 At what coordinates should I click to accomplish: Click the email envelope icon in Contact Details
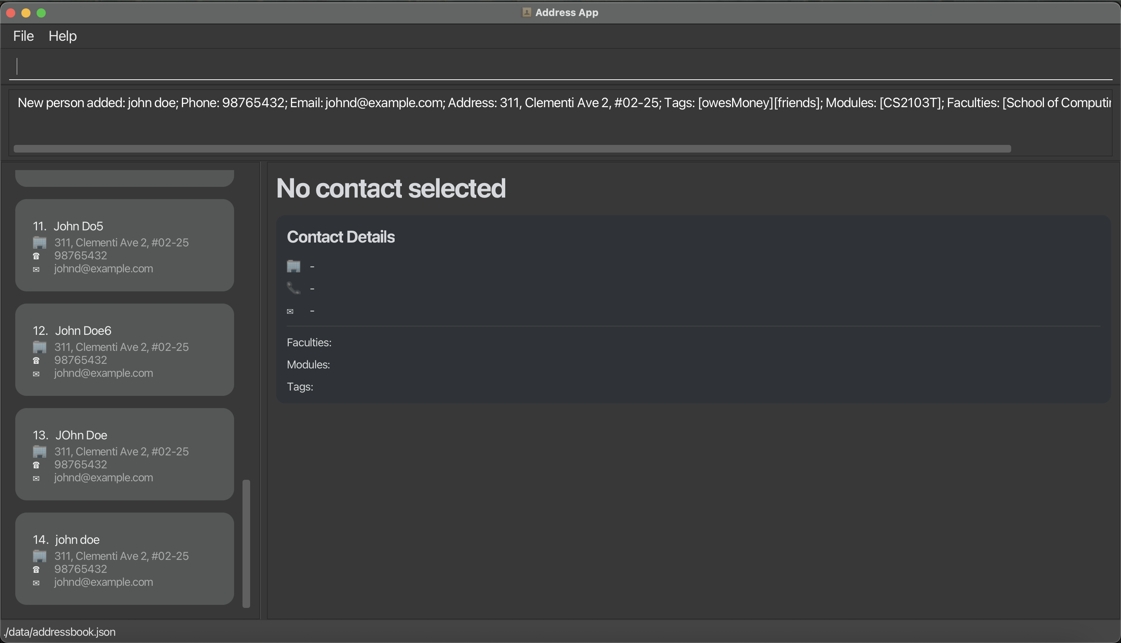[x=290, y=311]
